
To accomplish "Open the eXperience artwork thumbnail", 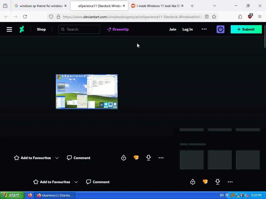I will pos(87,91).
